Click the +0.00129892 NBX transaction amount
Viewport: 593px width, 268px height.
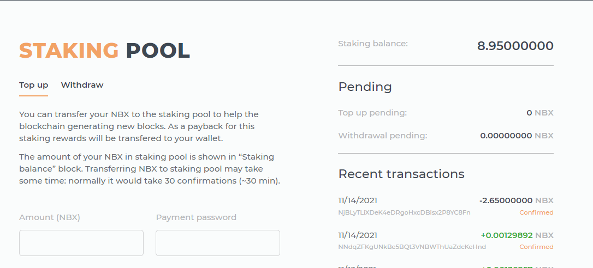click(517, 235)
